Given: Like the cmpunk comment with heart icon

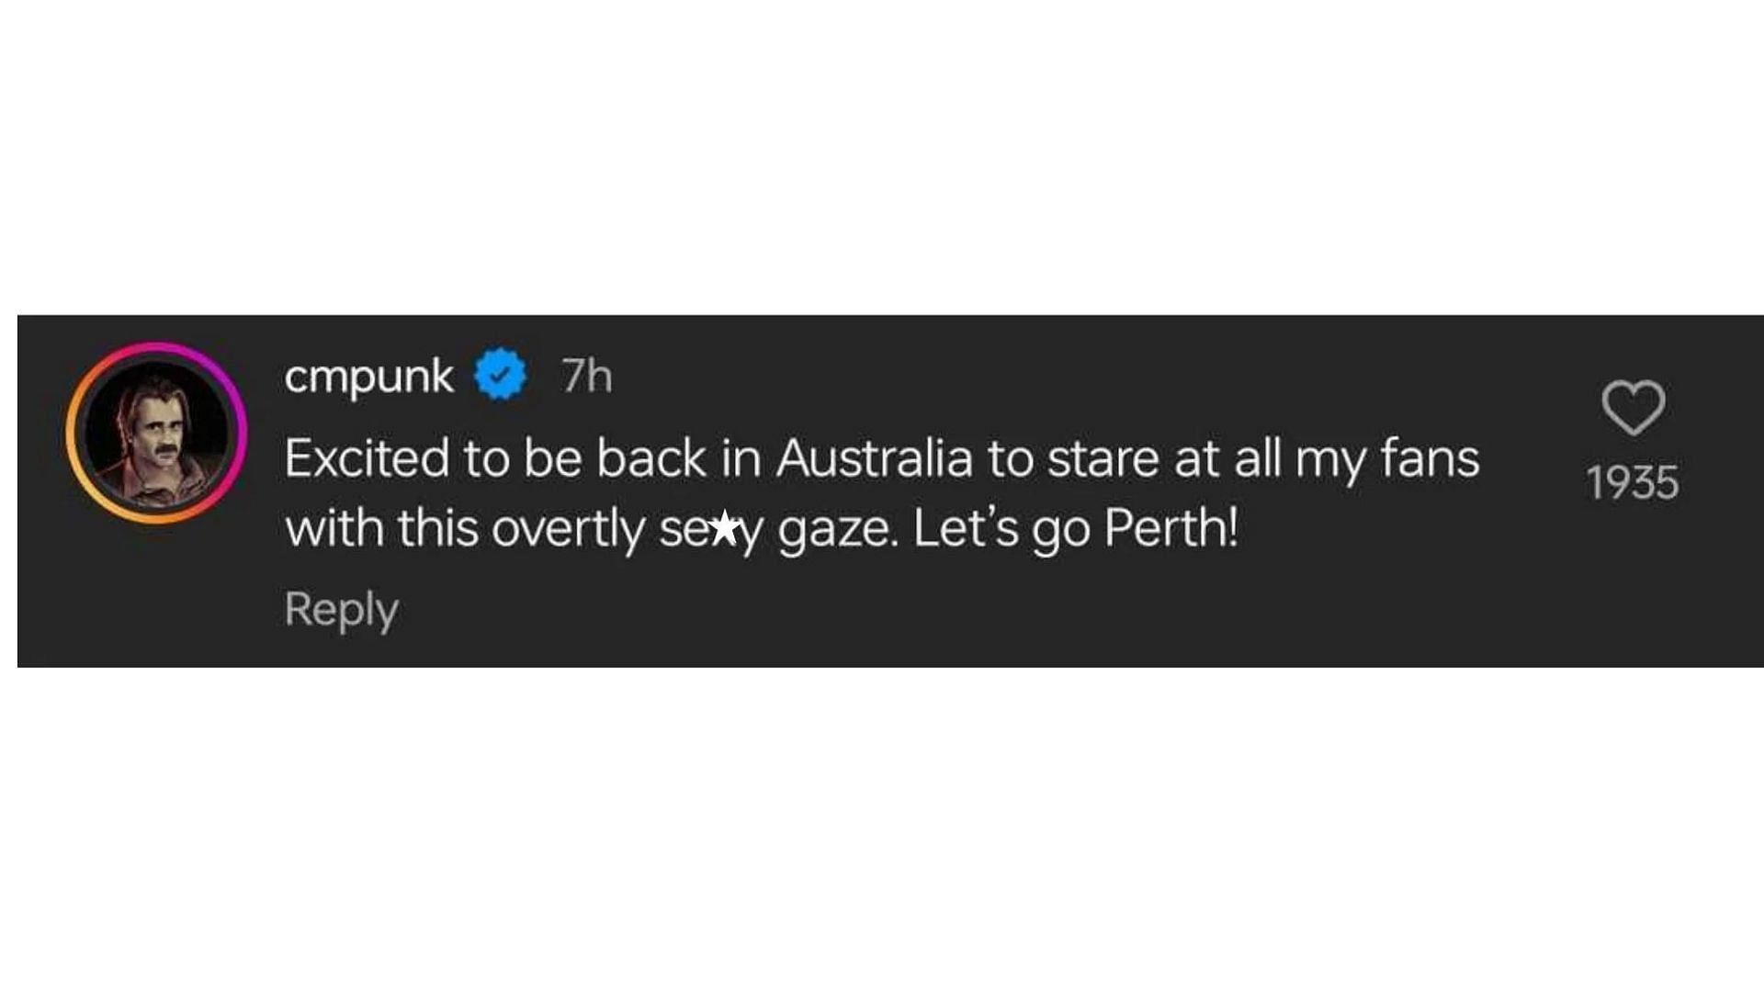Looking at the screenshot, I should point(1633,407).
